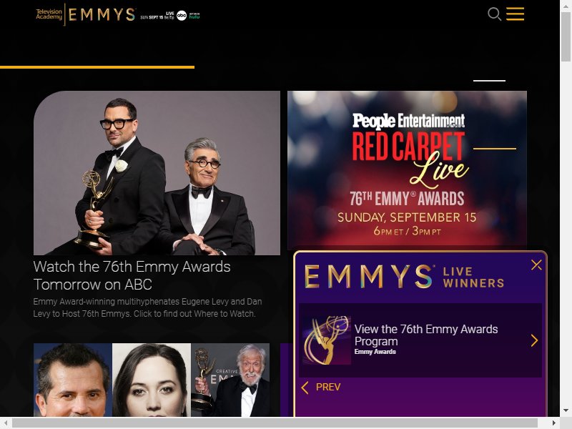The width and height of the screenshot is (572, 429).
Task: Click the hosts description text under headline
Action: pyautogui.click(x=147, y=307)
